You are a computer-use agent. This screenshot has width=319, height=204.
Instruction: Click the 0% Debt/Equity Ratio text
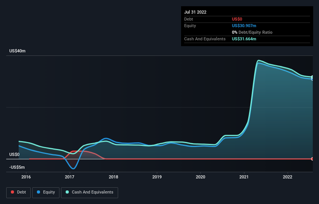252,32
